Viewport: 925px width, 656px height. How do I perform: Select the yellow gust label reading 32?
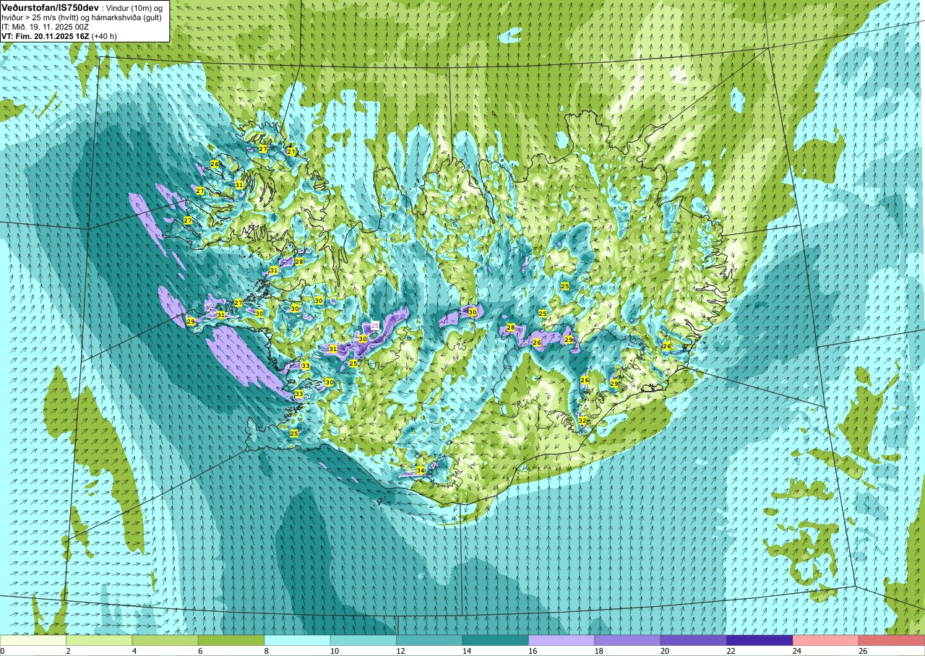pos(582,420)
